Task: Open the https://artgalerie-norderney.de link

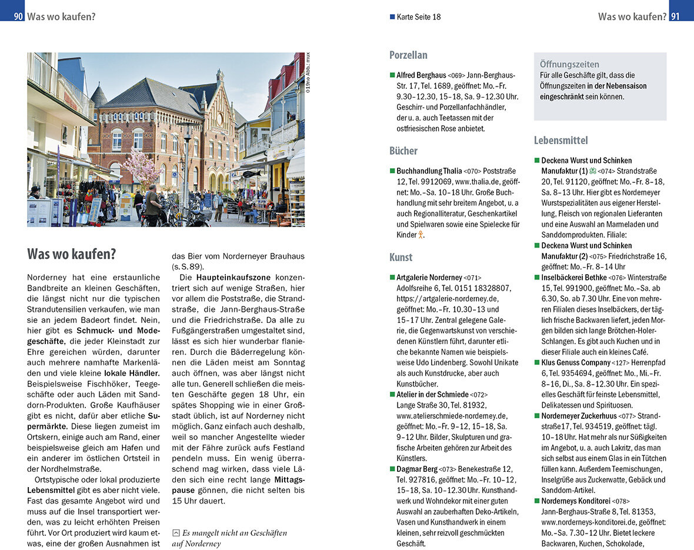Action: click(448, 299)
